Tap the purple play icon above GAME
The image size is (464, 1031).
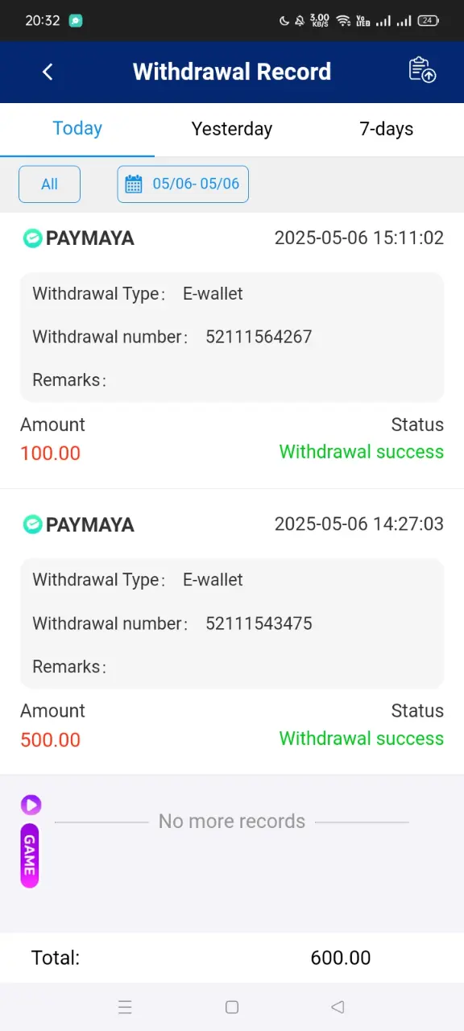[x=31, y=805]
